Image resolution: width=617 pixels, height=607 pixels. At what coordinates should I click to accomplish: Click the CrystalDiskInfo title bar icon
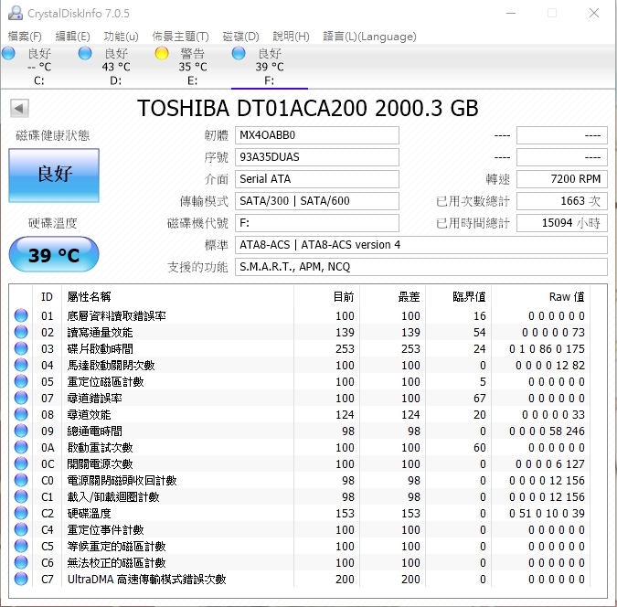coord(16,13)
